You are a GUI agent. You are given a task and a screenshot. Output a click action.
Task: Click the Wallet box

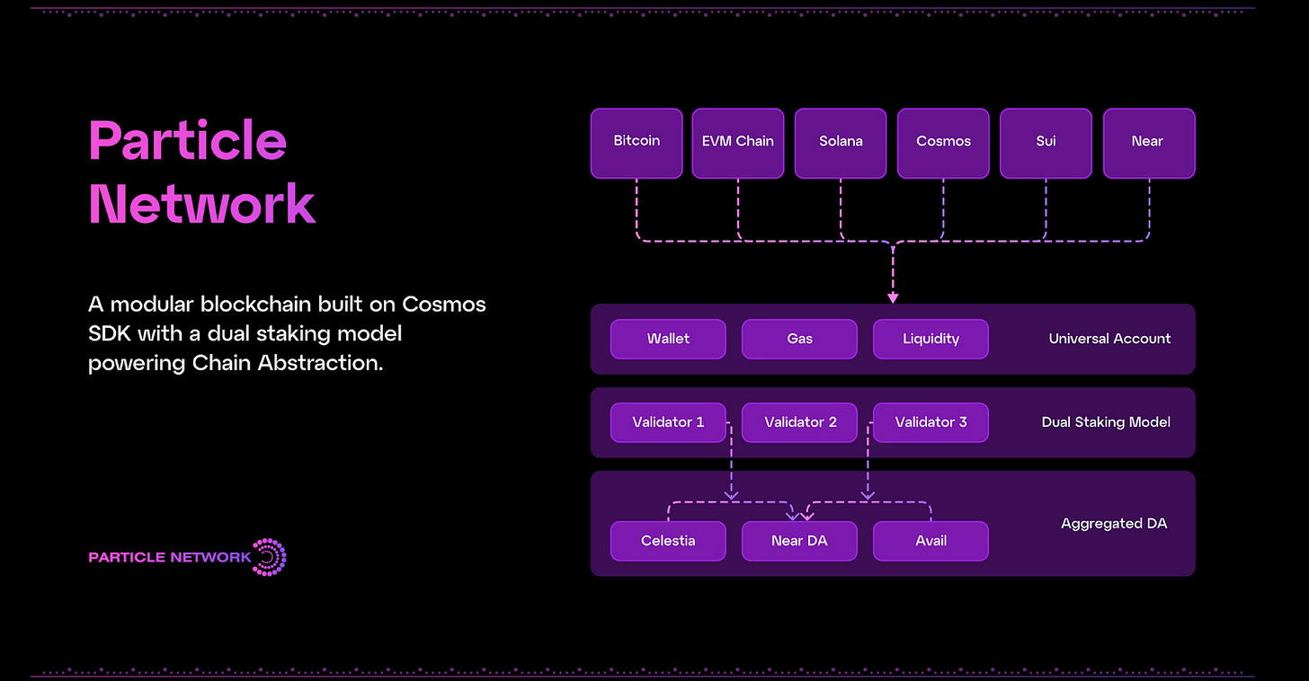[x=668, y=339]
